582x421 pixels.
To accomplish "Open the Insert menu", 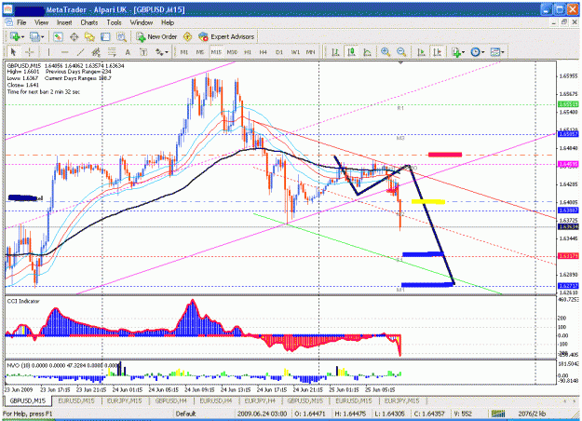I will [x=64, y=22].
